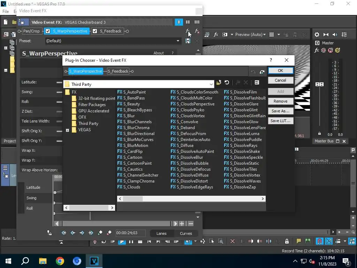This screenshot has width=357, height=268.
Task: Open external monitor preview icon
Action: 207,35
